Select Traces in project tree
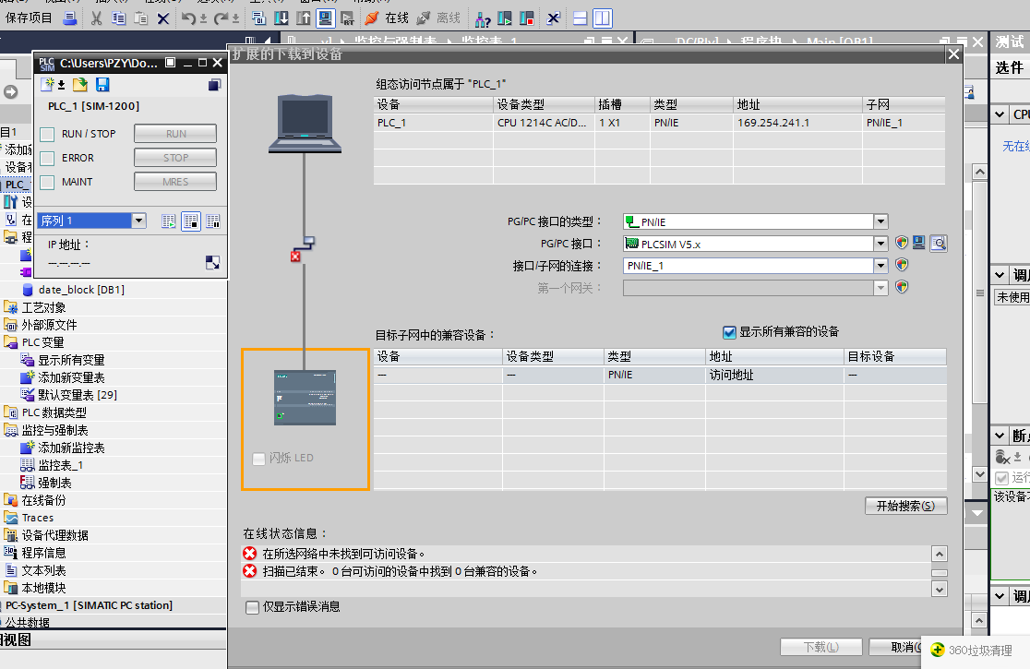This screenshot has height=669, width=1030. tap(38, 518)
